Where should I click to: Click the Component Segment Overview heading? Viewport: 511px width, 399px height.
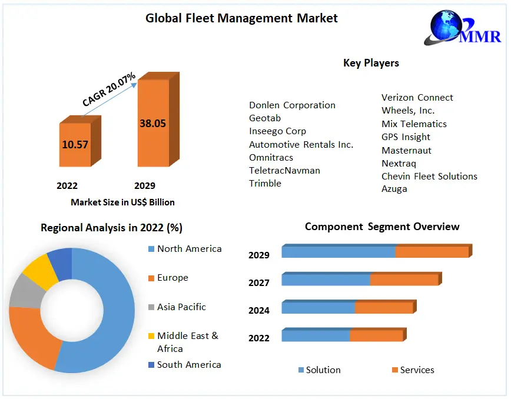383,227
